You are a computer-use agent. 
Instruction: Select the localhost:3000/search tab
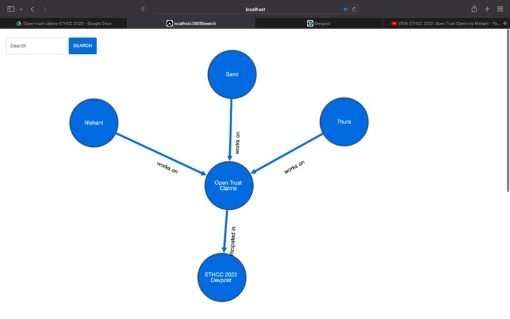click(x=191, y=23)
